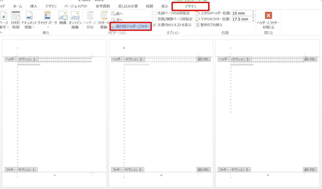Insert an オンライン画像
Screen dimensions: 322x189
tap(75, 20)
